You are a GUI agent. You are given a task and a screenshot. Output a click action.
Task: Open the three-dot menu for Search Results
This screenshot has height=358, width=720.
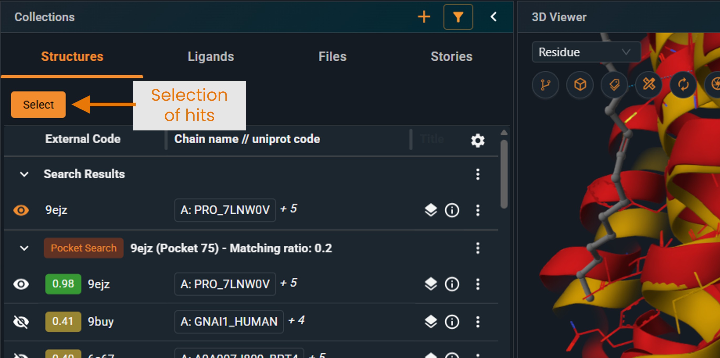point(478,174)
